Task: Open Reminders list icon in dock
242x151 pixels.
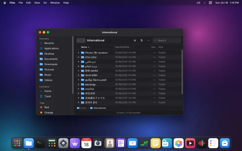Action: point(213,143)
